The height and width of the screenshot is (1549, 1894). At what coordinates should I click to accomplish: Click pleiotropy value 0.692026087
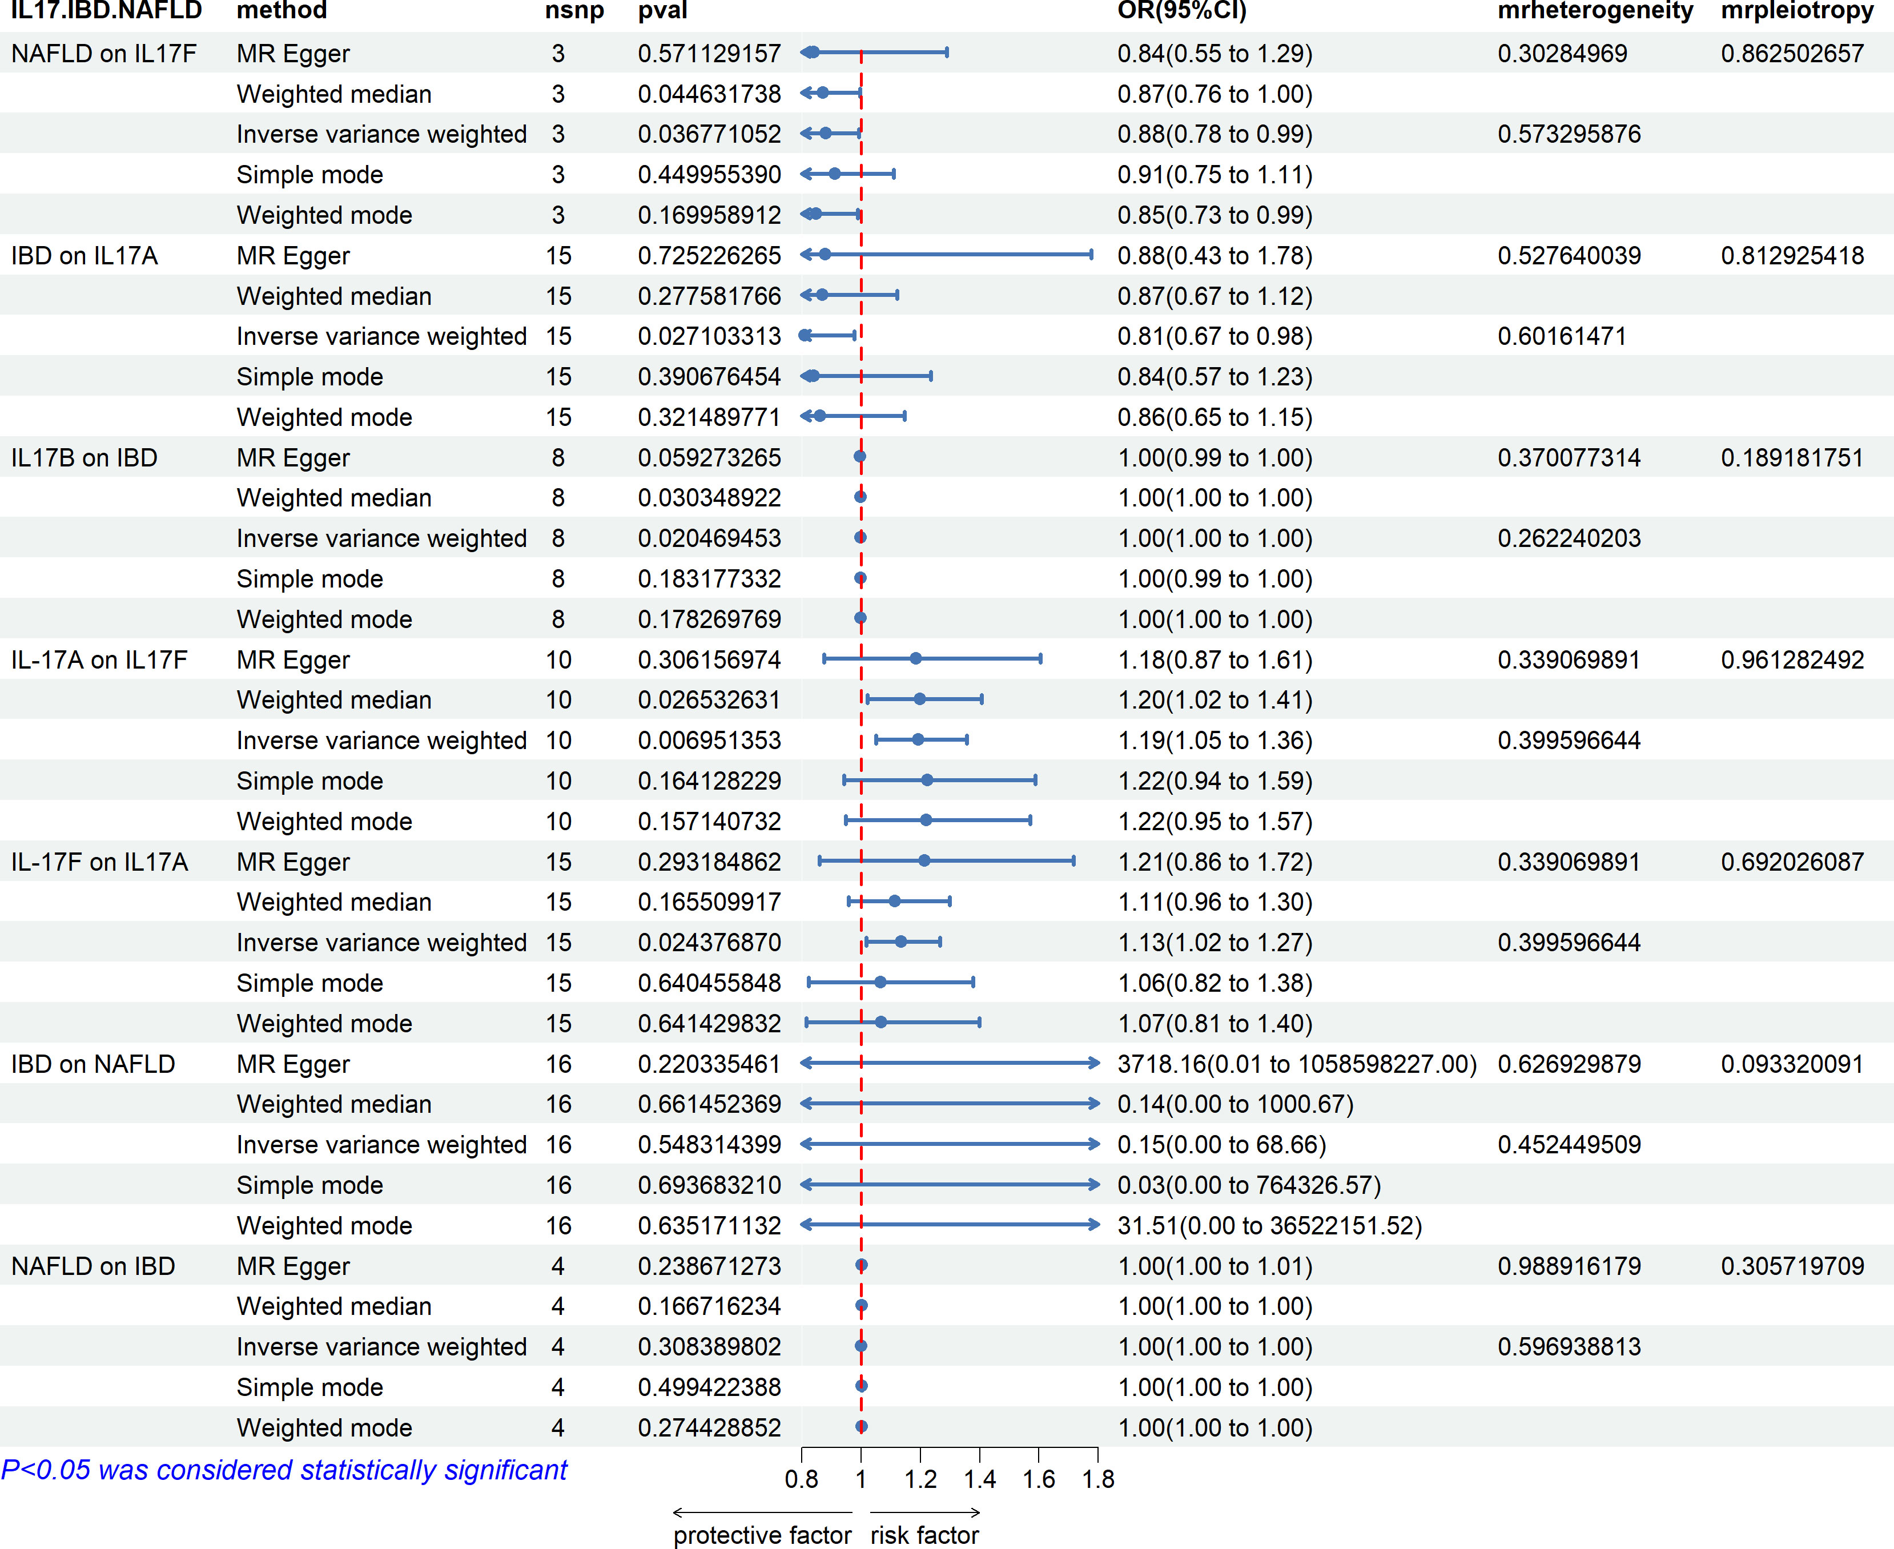tap(1792, 862)
